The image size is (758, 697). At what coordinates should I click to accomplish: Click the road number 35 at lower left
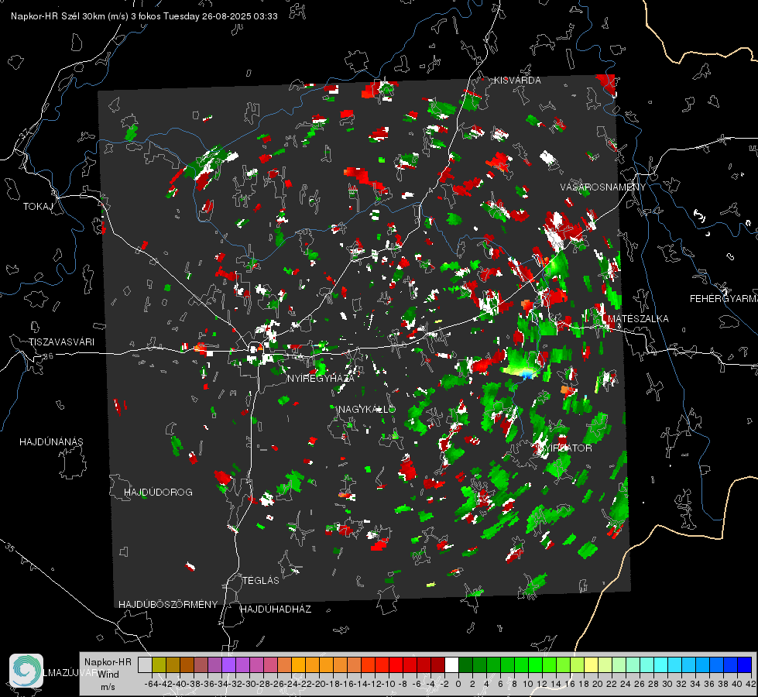(x=9, y=548)
